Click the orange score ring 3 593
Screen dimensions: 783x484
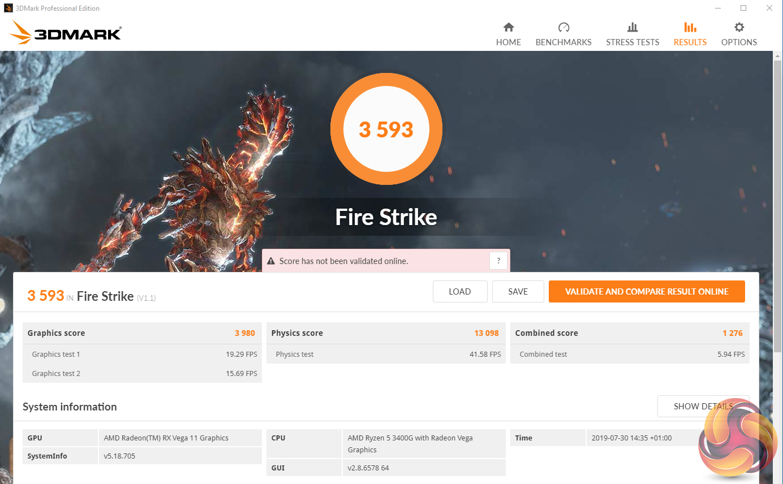386,129
